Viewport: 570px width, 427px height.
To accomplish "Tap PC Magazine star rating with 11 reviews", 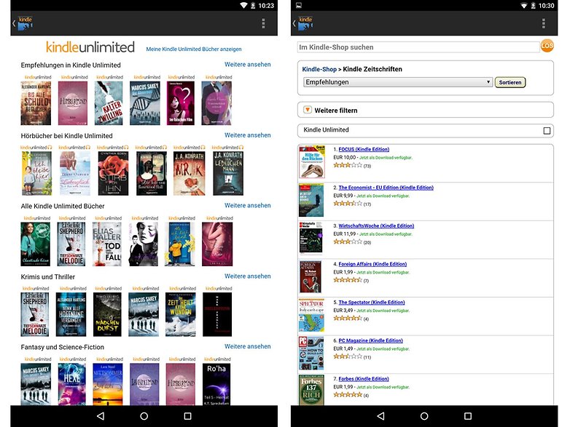I will pos(348,356).
